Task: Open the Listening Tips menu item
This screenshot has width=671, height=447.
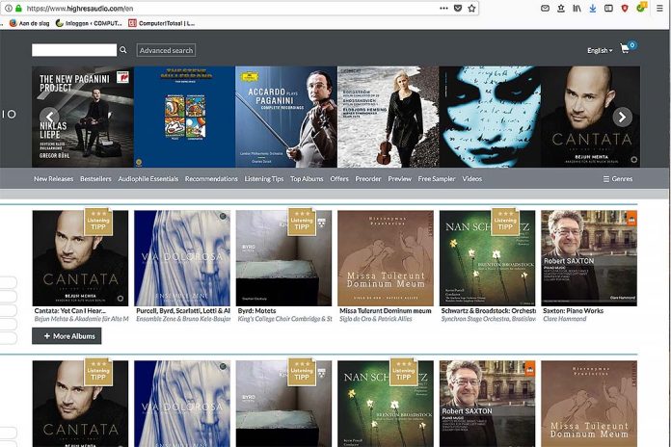Action: point(264,179)
